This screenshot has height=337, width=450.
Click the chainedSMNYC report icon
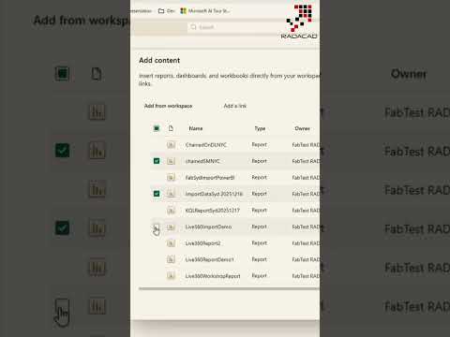click(171, 161)
